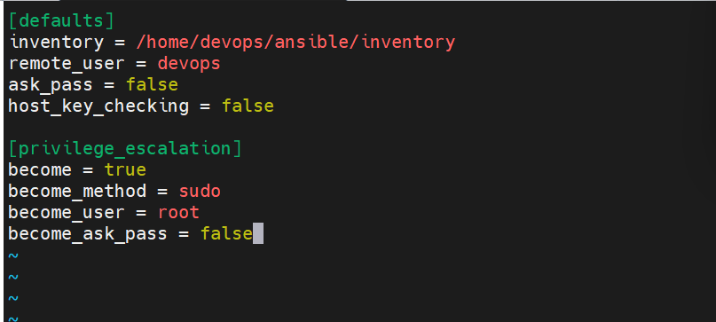Click the become_method key

coord(77,191)
